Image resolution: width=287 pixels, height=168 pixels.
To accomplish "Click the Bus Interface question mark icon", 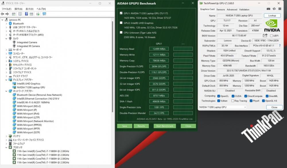I will [280, 46].
